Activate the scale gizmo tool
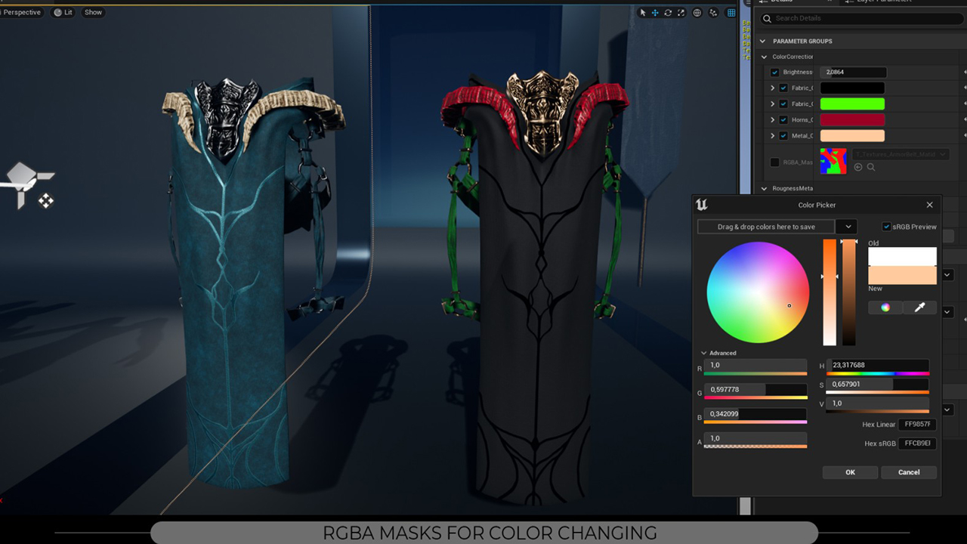Screen dimensions: 967x544 click(x=681, y=13)
